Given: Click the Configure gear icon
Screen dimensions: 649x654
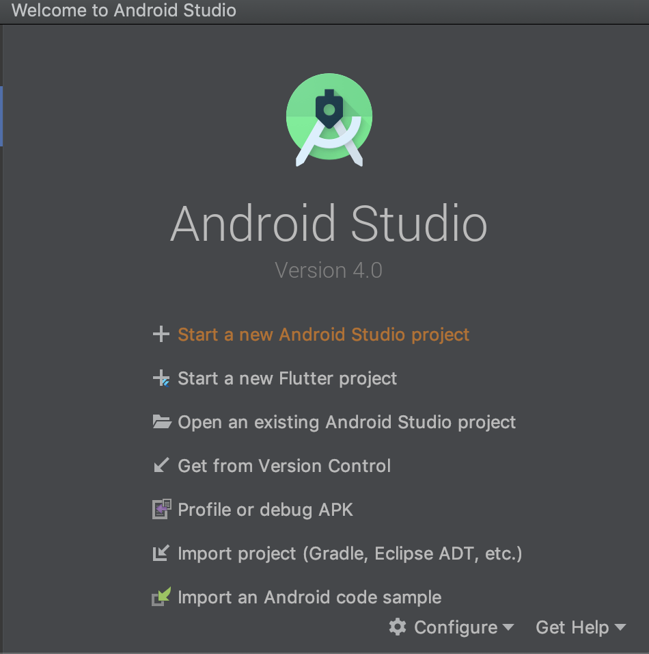Looking at the screenshot, I should (398, 627).
